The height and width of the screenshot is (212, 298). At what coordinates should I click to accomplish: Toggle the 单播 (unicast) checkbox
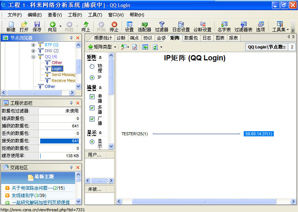tap(92, 96)
